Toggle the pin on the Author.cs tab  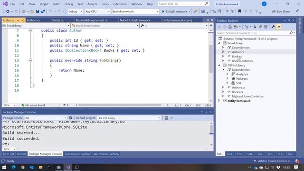tap(18, 20)
